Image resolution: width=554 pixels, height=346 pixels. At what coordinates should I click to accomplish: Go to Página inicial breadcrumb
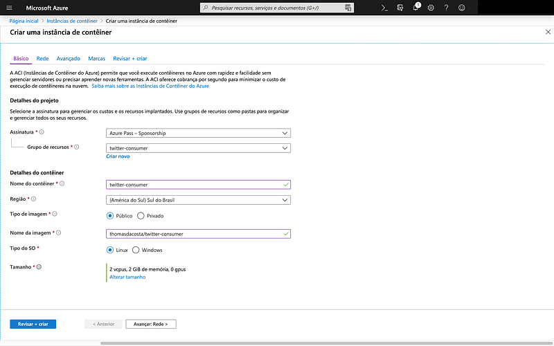tap(24, 21)
